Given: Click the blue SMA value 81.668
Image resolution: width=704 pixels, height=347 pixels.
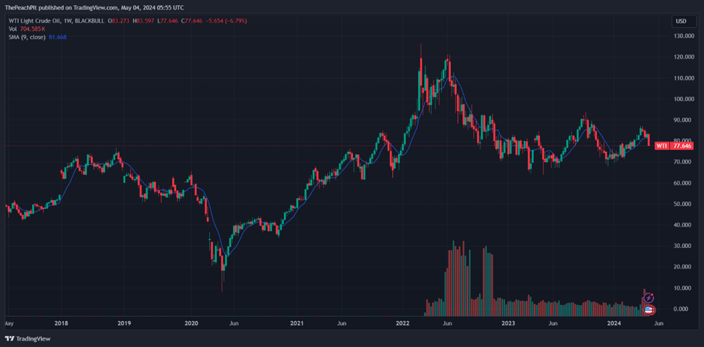Looking at the screenshot, I should point(57,37).
